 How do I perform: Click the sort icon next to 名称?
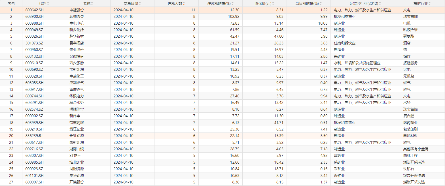pos(92,3)
